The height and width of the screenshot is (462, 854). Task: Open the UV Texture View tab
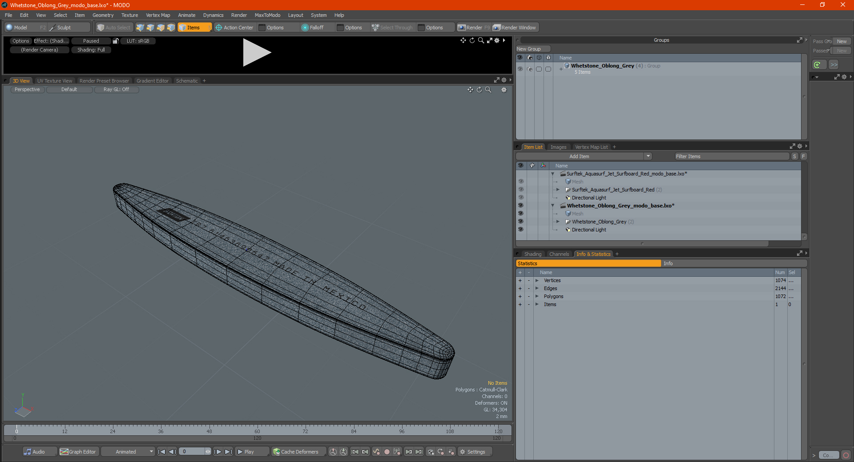55,81
